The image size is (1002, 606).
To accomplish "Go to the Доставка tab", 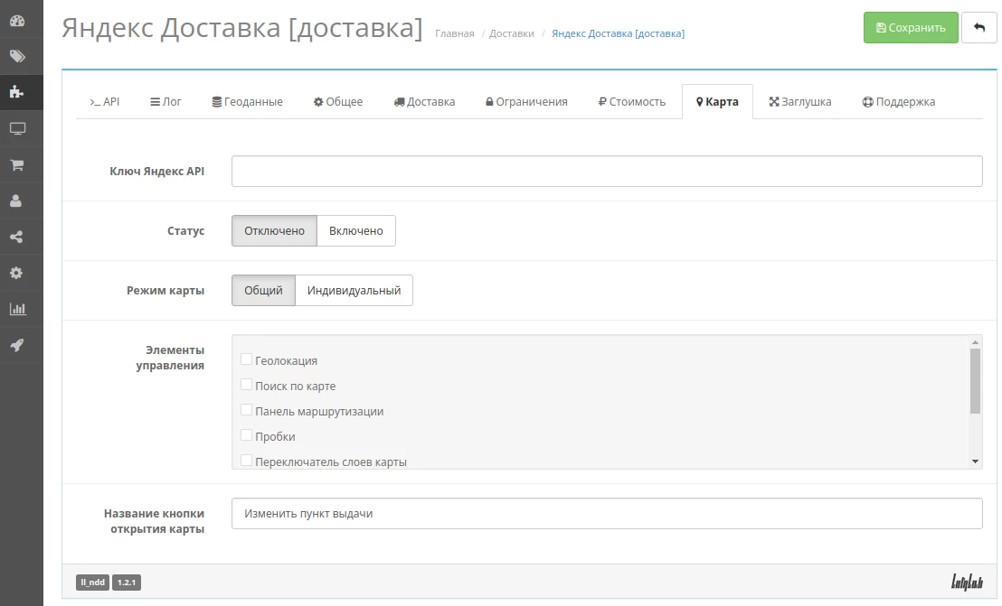I will click(x=424, y=101).
